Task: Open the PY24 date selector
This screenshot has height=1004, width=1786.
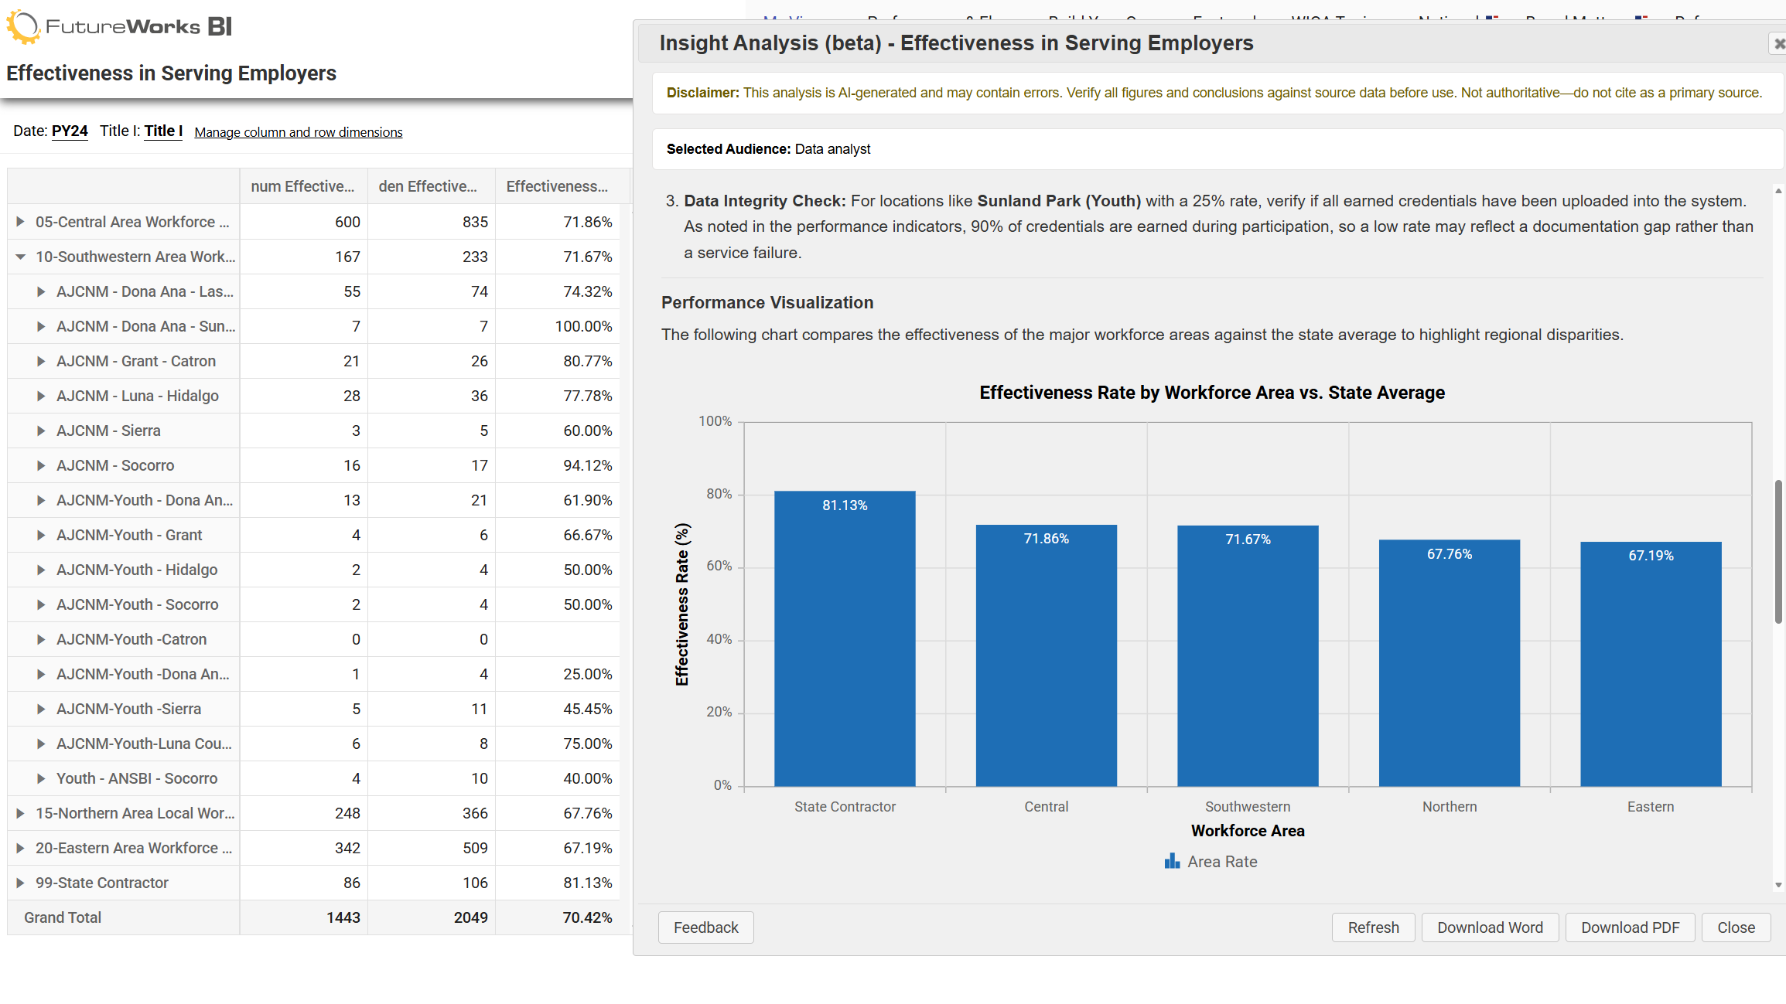Action: pos(70,131)
